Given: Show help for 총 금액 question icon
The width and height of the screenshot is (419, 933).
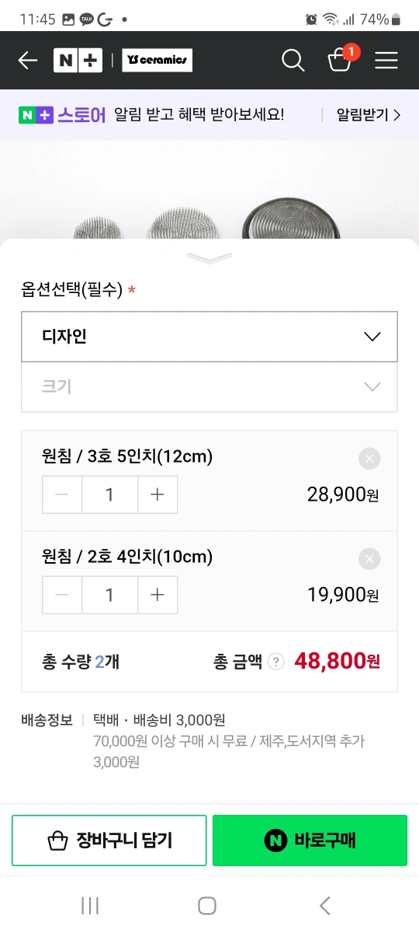Looking at the screenshot, I should [x=276, y=662].
